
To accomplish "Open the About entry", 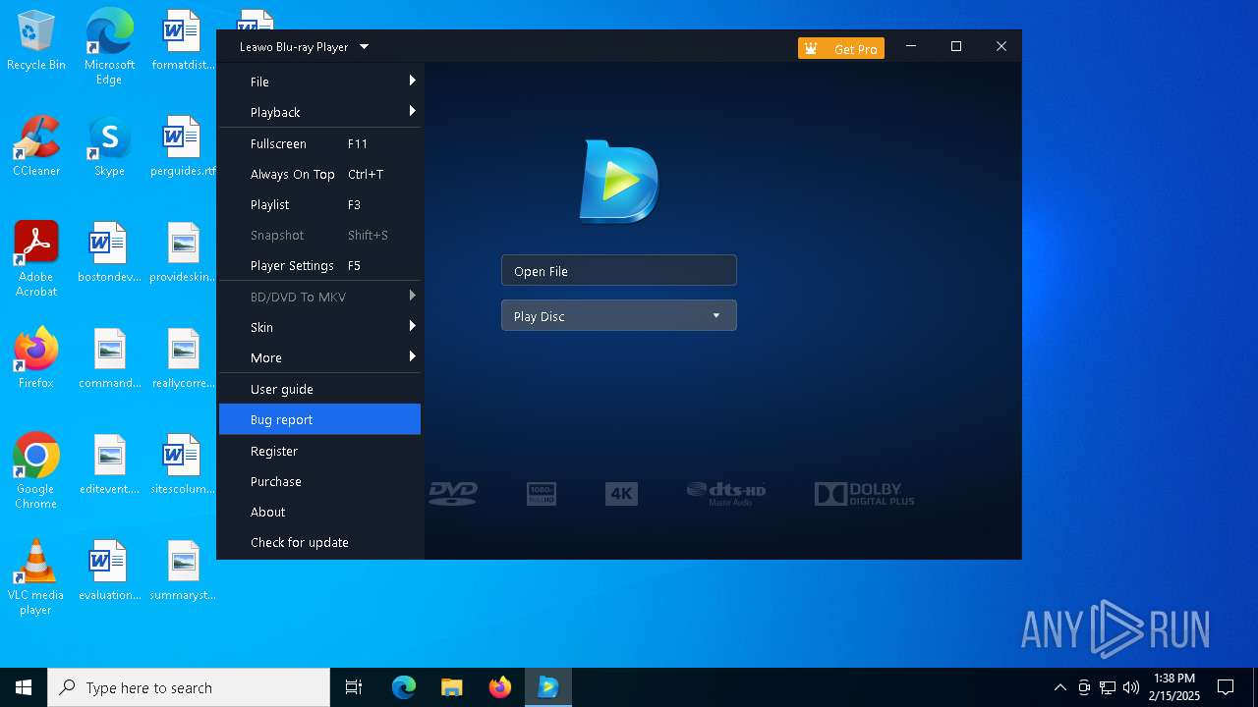I will [320, 512].
